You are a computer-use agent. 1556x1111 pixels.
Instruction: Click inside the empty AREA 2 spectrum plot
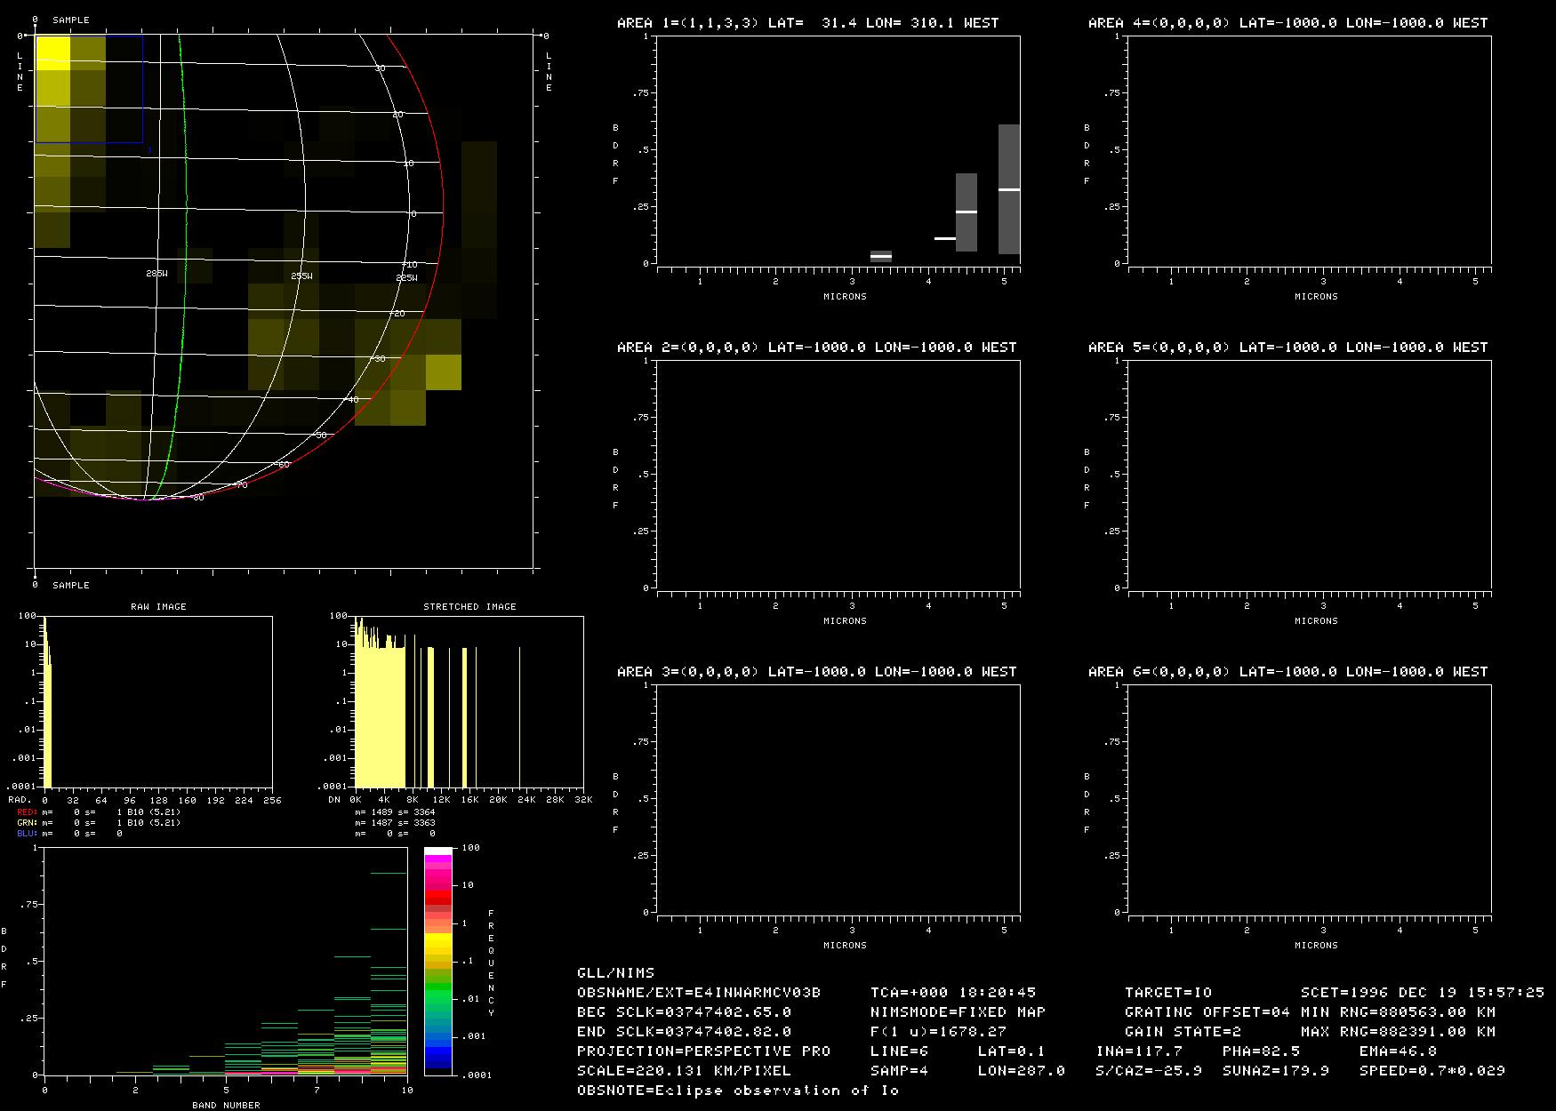tap(838, 474)
